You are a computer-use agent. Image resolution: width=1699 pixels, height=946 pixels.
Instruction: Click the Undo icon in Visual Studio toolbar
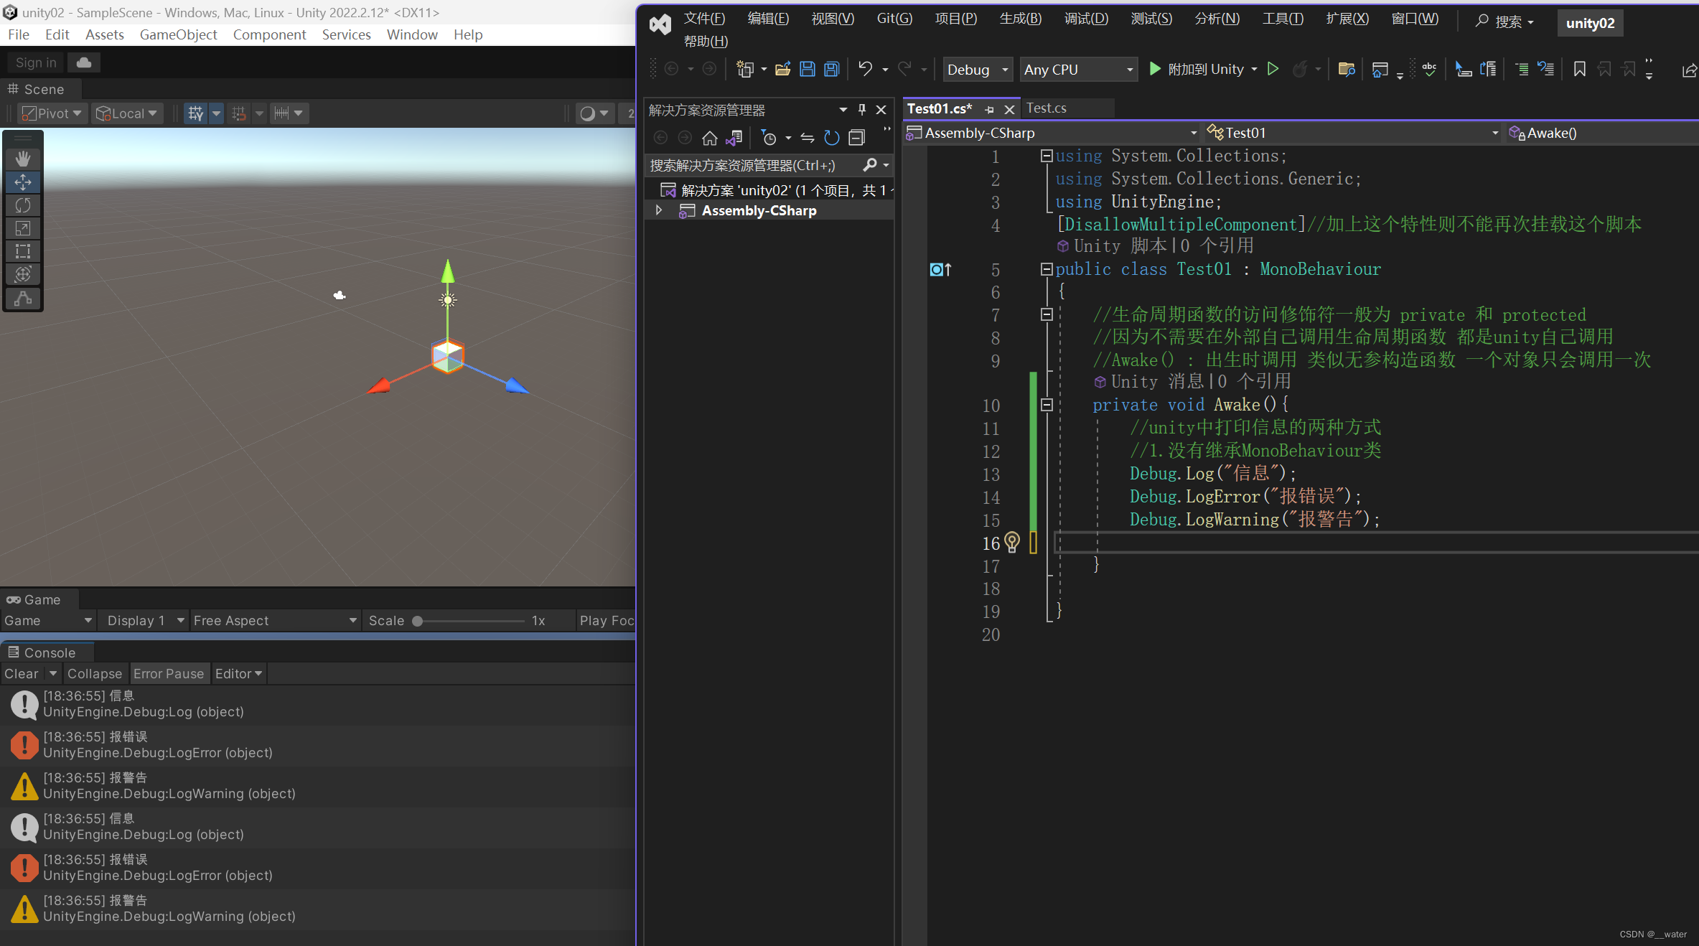[866, 68]
